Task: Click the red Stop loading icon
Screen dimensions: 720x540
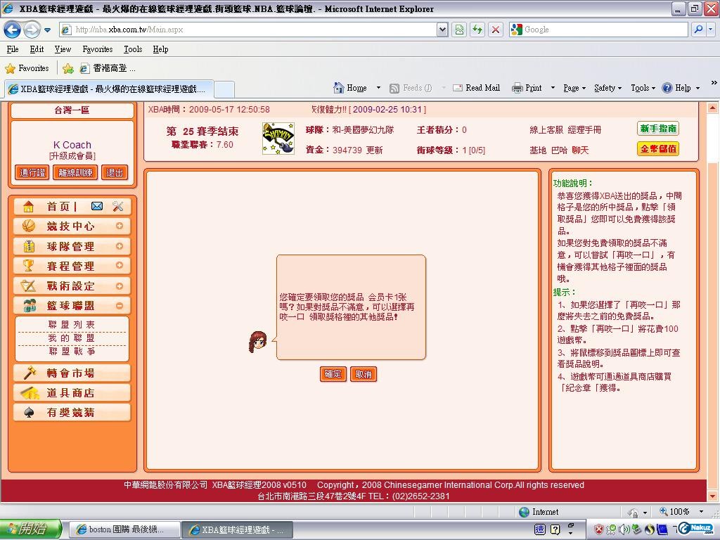Action: click(496, 30)
